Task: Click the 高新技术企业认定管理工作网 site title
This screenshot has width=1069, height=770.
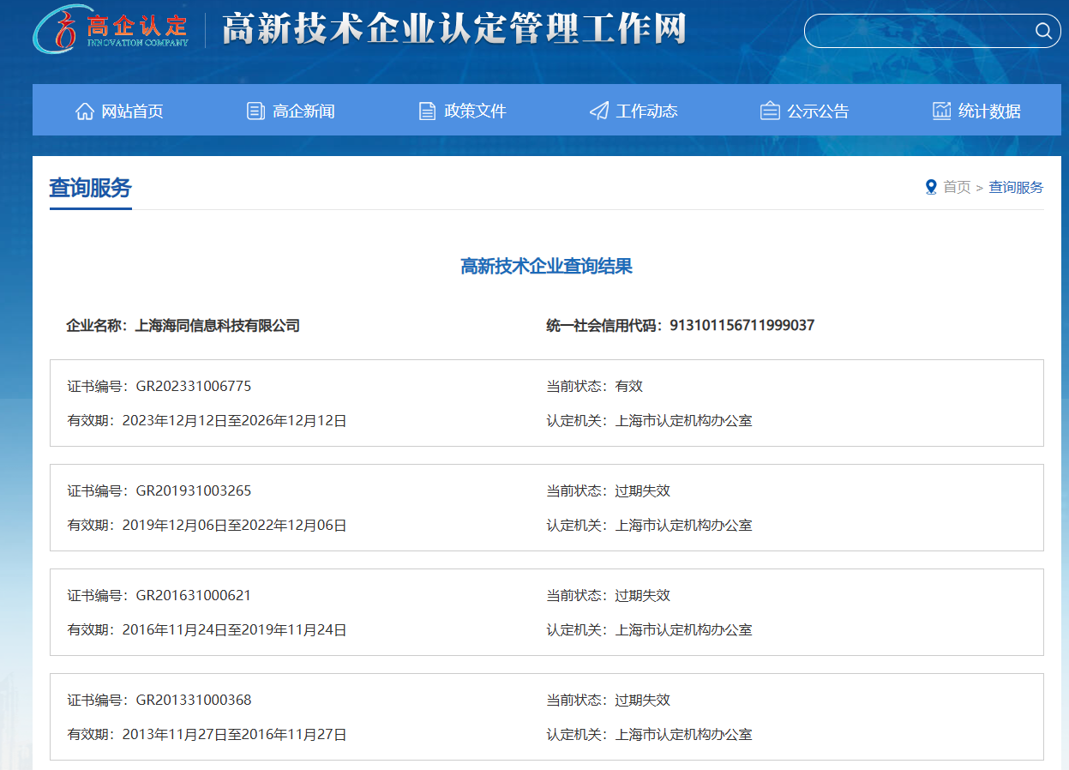Action: pos(454,29)
